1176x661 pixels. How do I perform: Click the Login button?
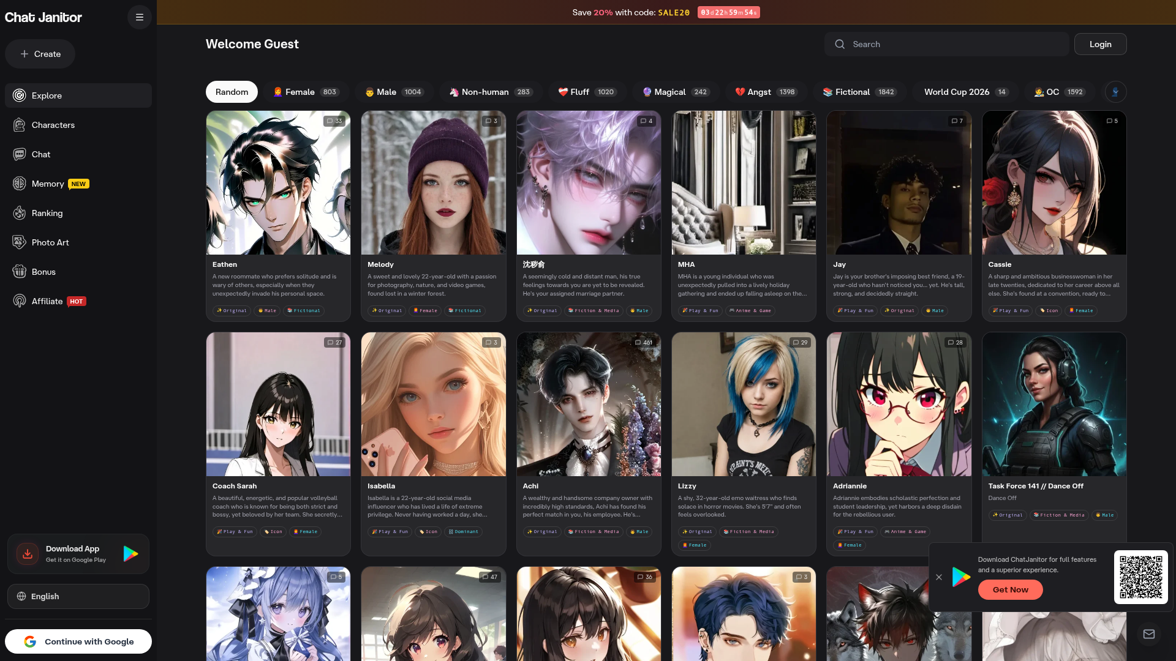click(1100, 44)
